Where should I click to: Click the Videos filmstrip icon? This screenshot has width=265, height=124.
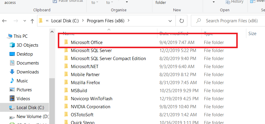tap(12, 98)
